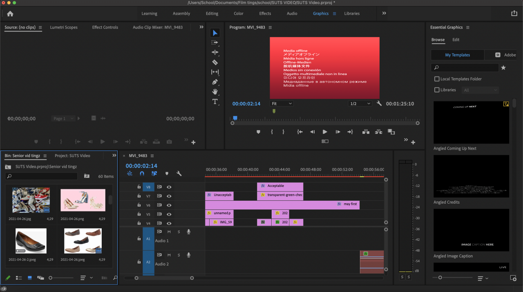This screenshot has height=292, width=523.
Task: Select the Type tool
Action: click(x=215, y=101)
